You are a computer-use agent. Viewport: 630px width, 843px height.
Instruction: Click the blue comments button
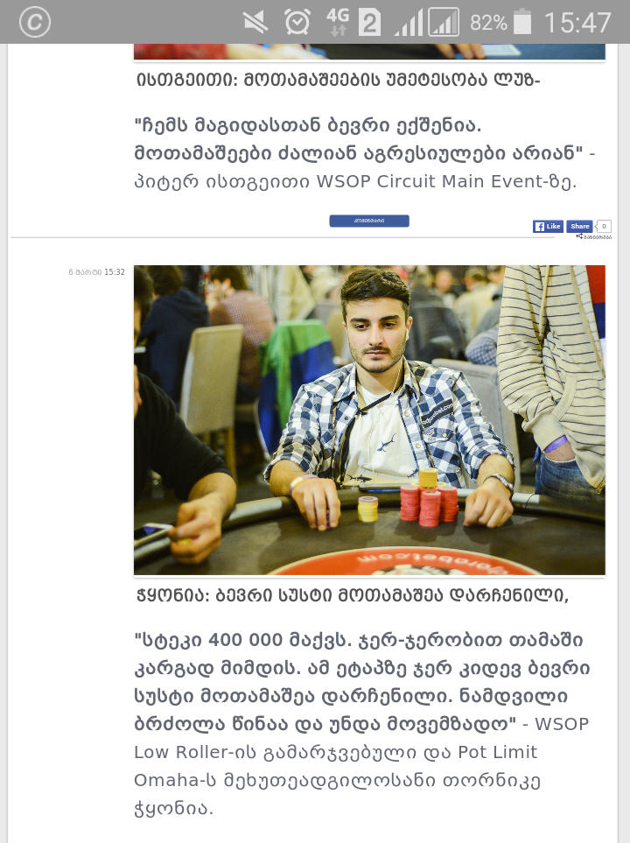pos(369,221)
